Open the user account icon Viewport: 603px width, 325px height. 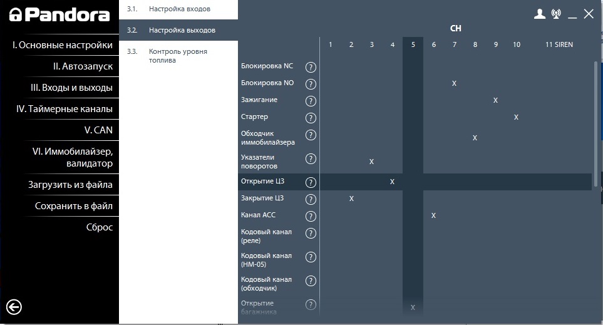click(539, 14)
